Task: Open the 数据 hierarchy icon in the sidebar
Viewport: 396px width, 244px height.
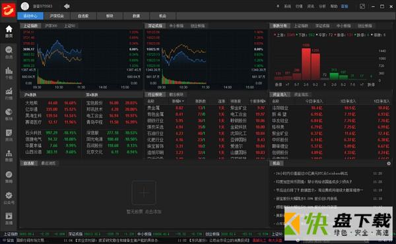Action: pyautogui.click(x=9, y=156)
